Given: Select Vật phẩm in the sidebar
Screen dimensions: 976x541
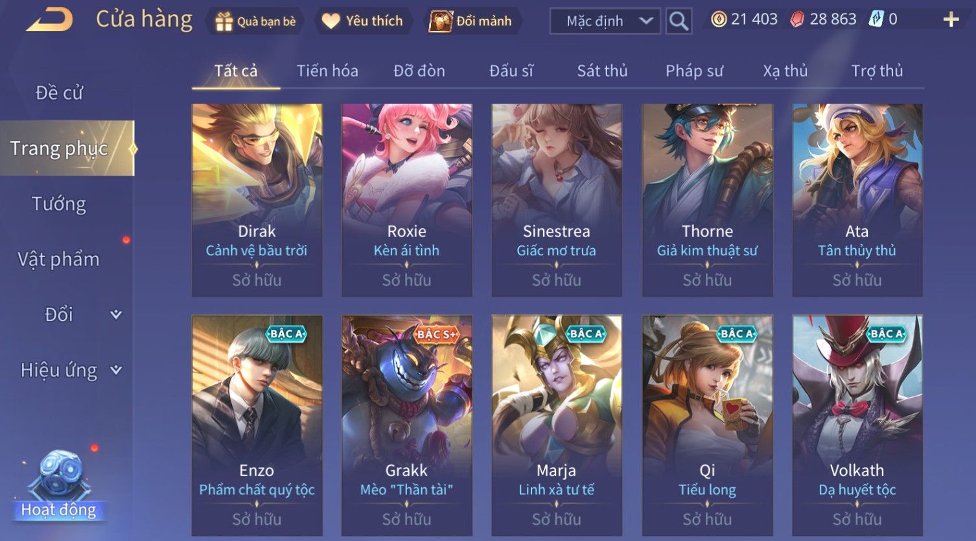Looking at the screenshot, I should (x=58, y=259).
